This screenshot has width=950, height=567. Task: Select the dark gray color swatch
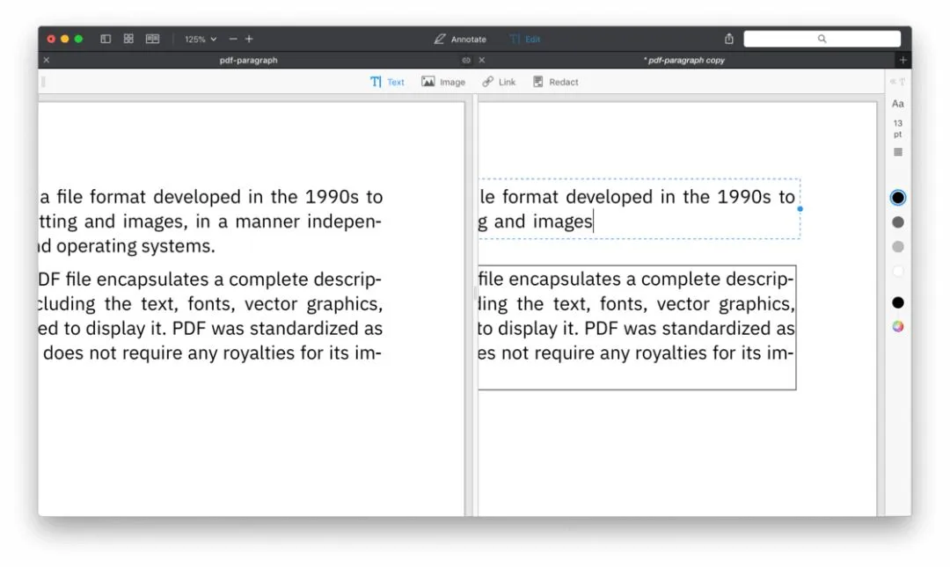click(x=898, y=222)
